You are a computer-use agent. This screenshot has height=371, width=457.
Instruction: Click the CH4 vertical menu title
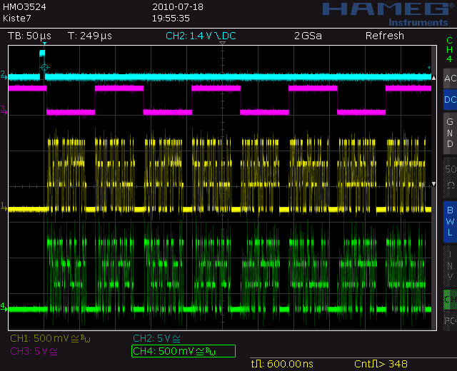coord(449,49)
